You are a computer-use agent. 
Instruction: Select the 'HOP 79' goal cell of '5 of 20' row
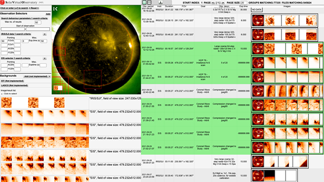click(203, 63)
